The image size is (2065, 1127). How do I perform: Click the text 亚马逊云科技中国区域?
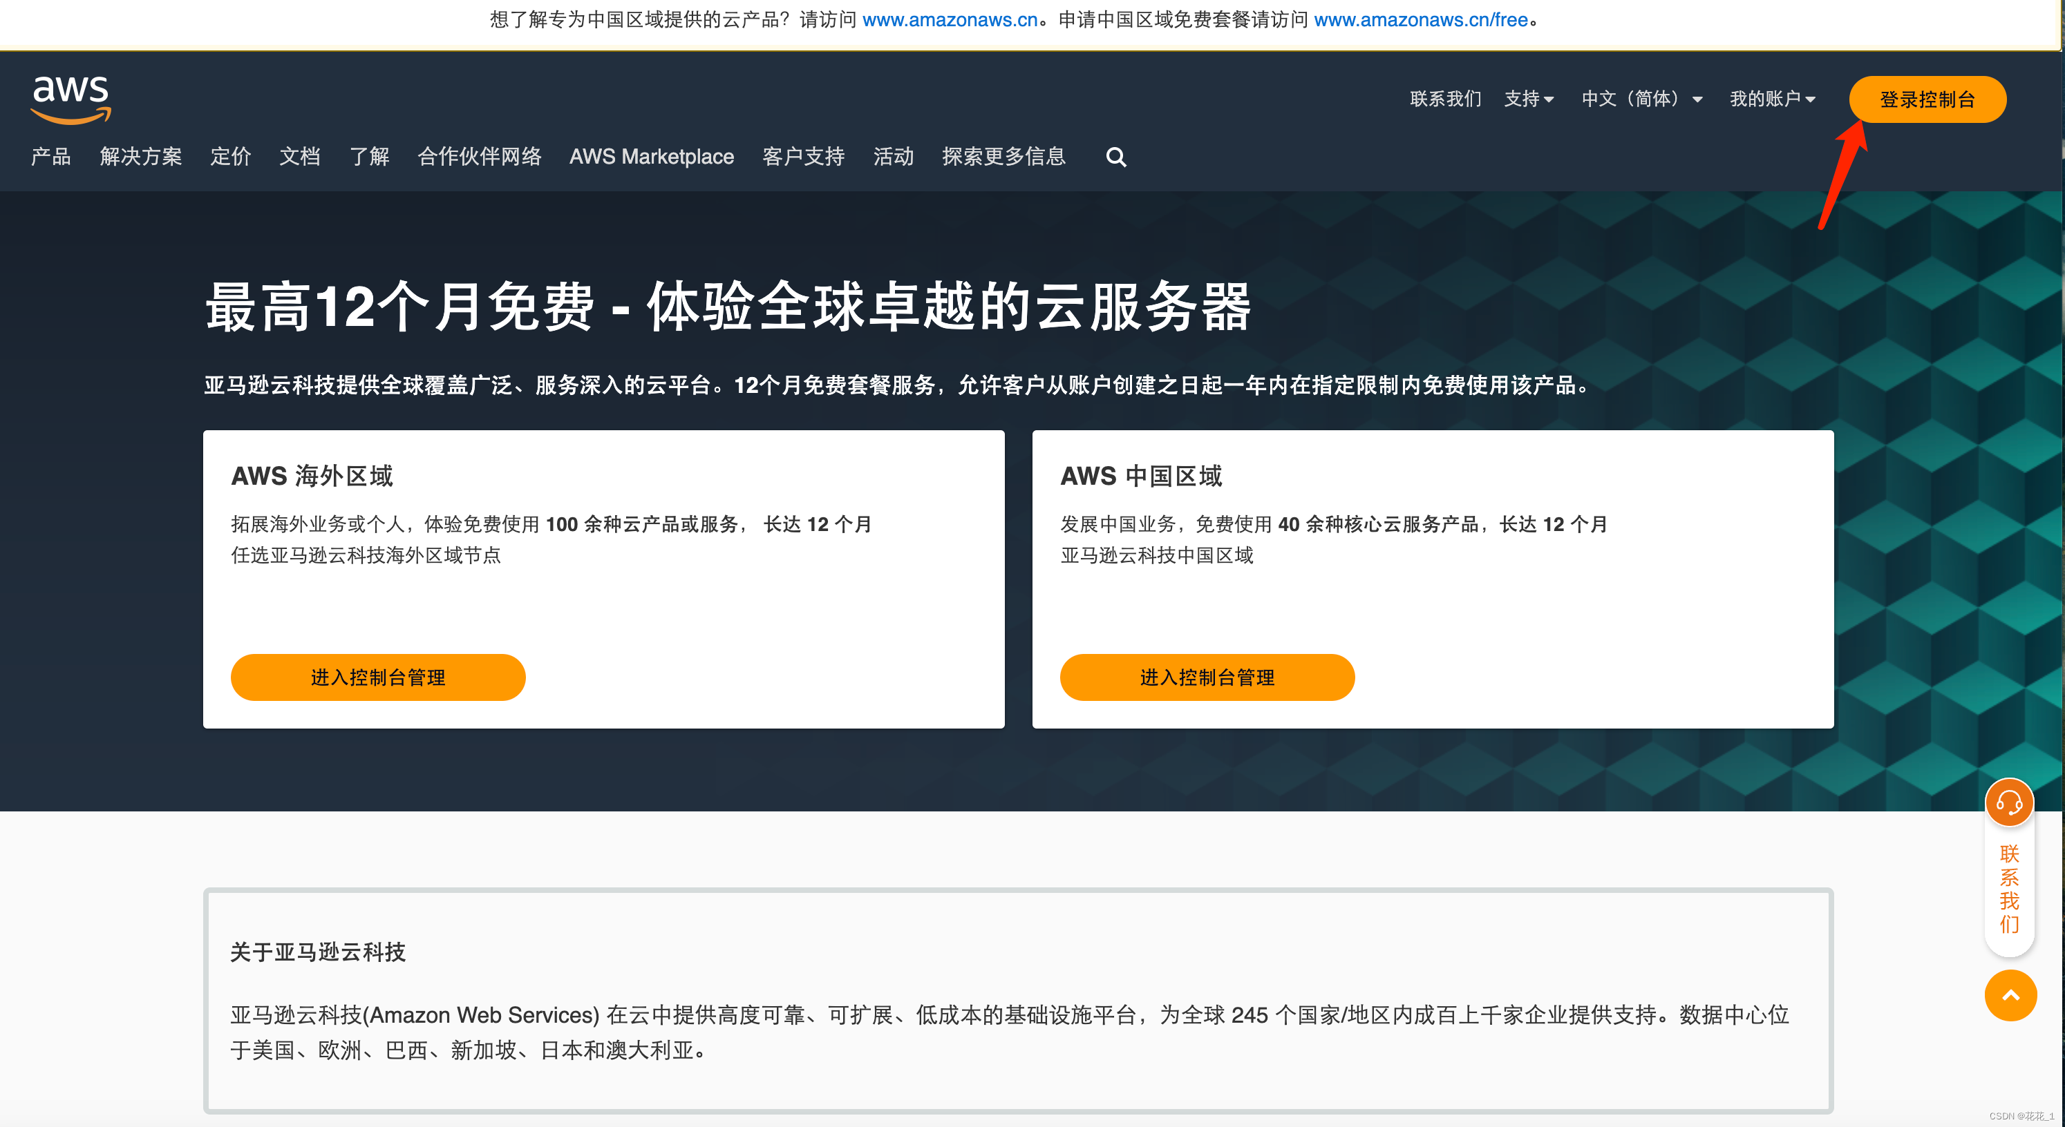(x=1157, y=555)
